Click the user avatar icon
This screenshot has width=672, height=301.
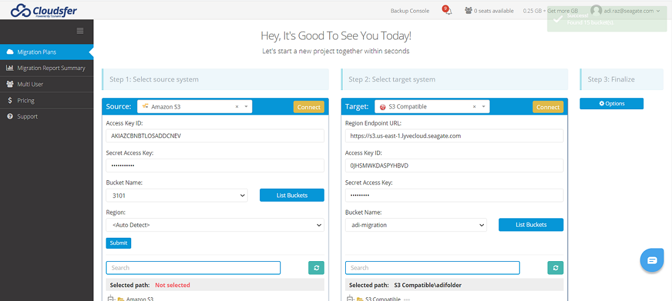click(596, 10)
